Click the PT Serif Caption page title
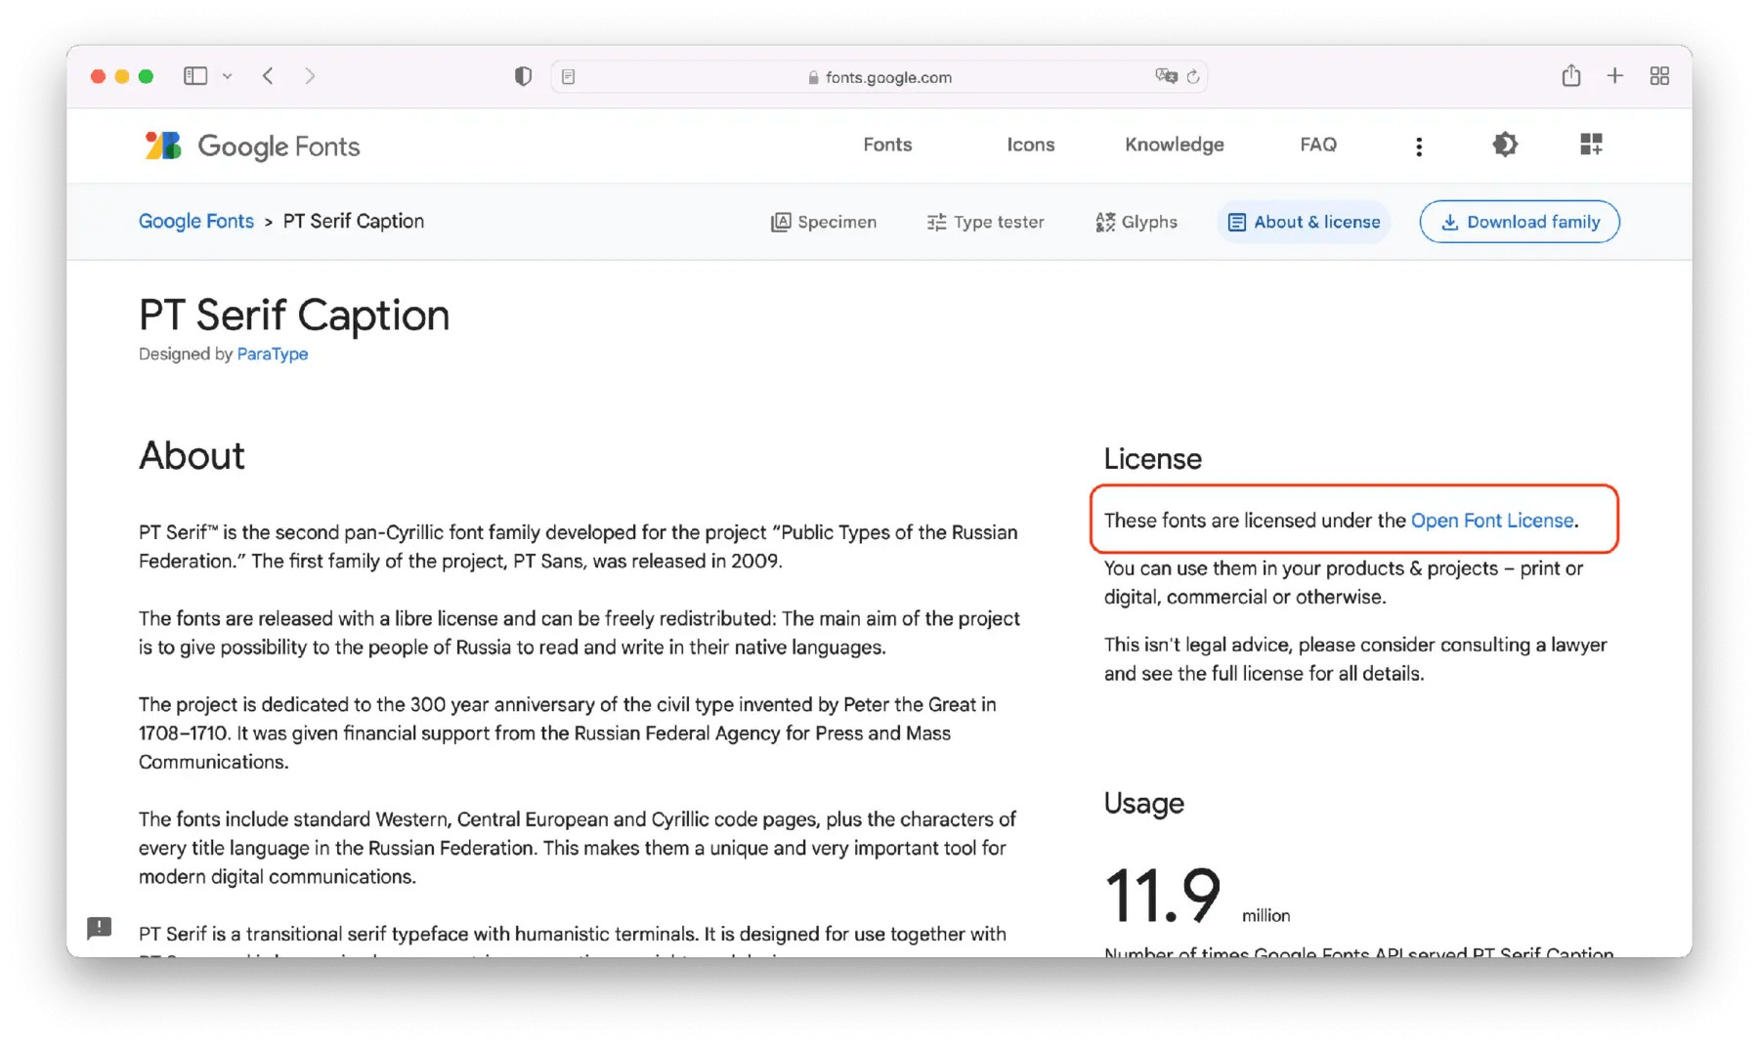Image resolution: width=1759 pixels, height=1046 pixels. 294,315
